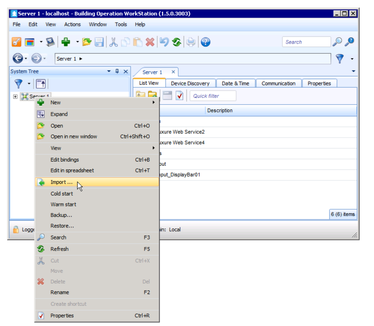This screenshot has height=326, width=374.
Task: Pin the System Tree panel
Action: (117, 72)
